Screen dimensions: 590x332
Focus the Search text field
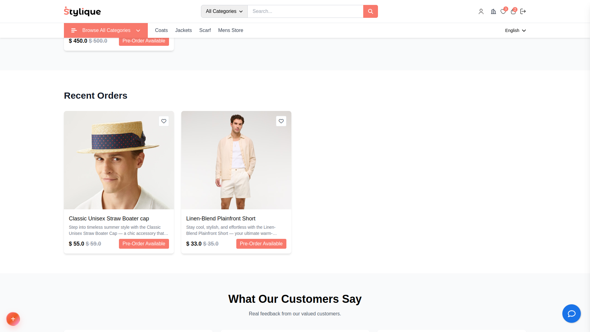(305, 11)
